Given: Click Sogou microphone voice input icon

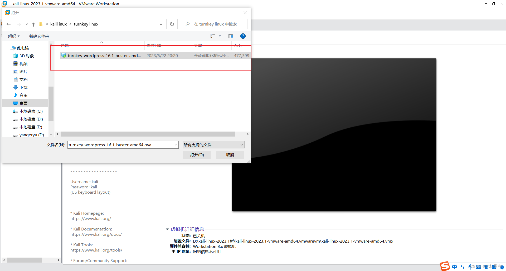Looking at the screenshot, I should pos(470,267).
